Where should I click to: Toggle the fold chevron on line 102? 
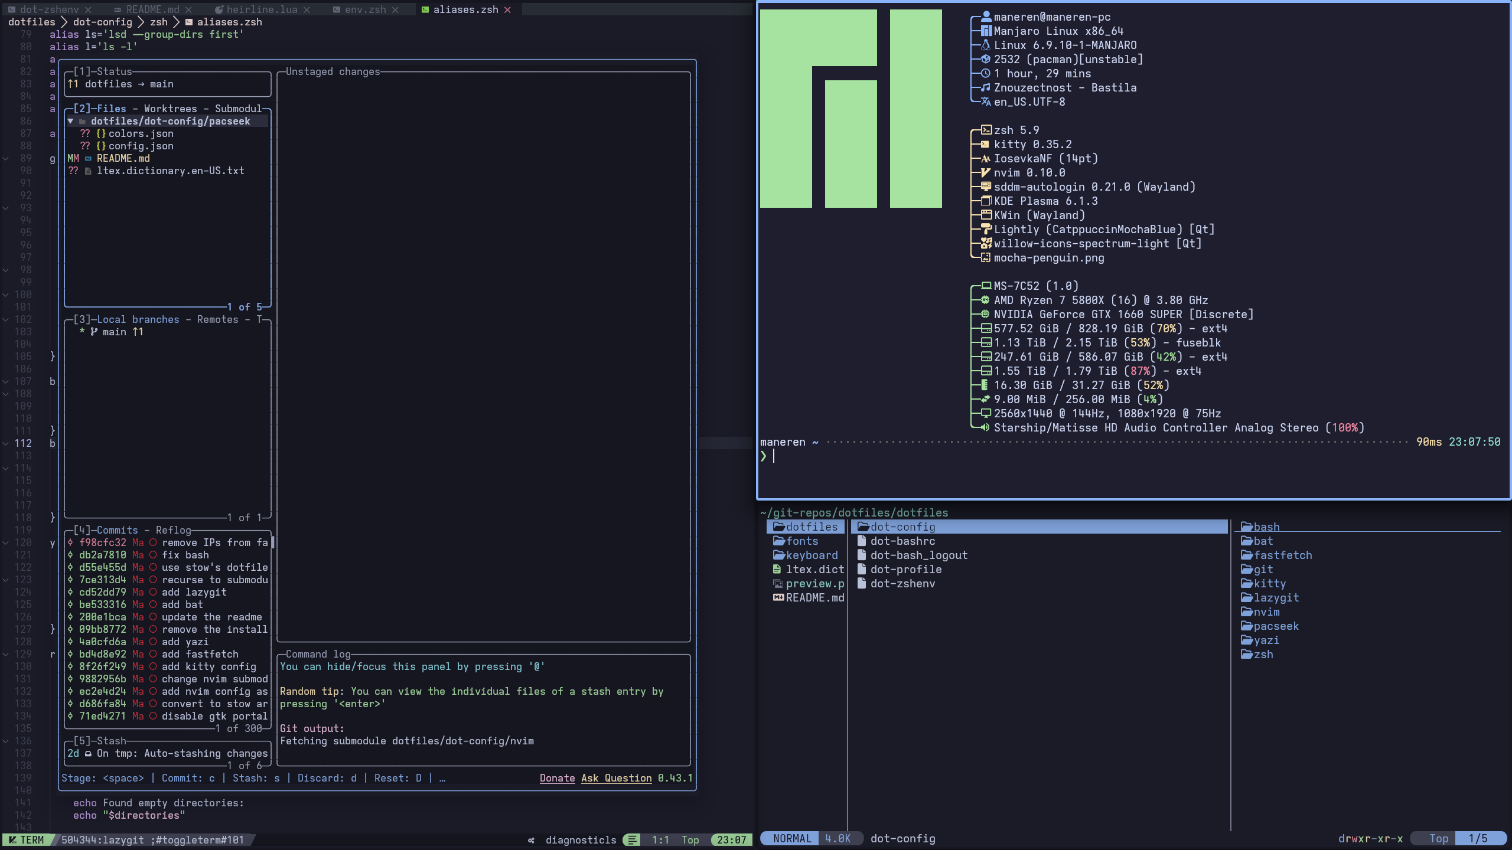pos(5,319)
